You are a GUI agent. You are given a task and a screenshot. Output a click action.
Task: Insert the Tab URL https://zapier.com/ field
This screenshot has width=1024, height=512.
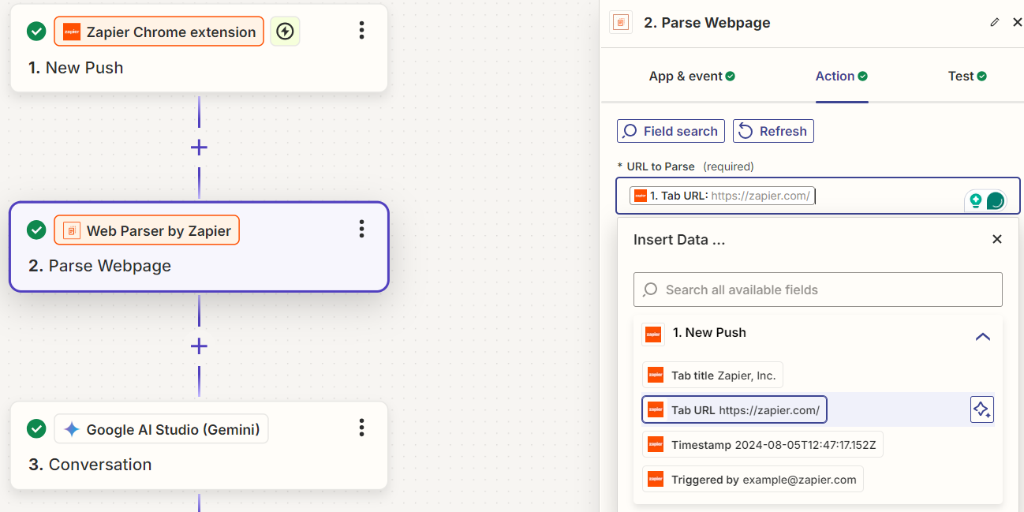click(734, 409)
